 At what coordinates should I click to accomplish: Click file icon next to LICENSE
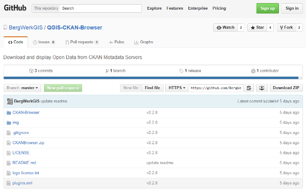pyautogui.click(x=8, y=153)
